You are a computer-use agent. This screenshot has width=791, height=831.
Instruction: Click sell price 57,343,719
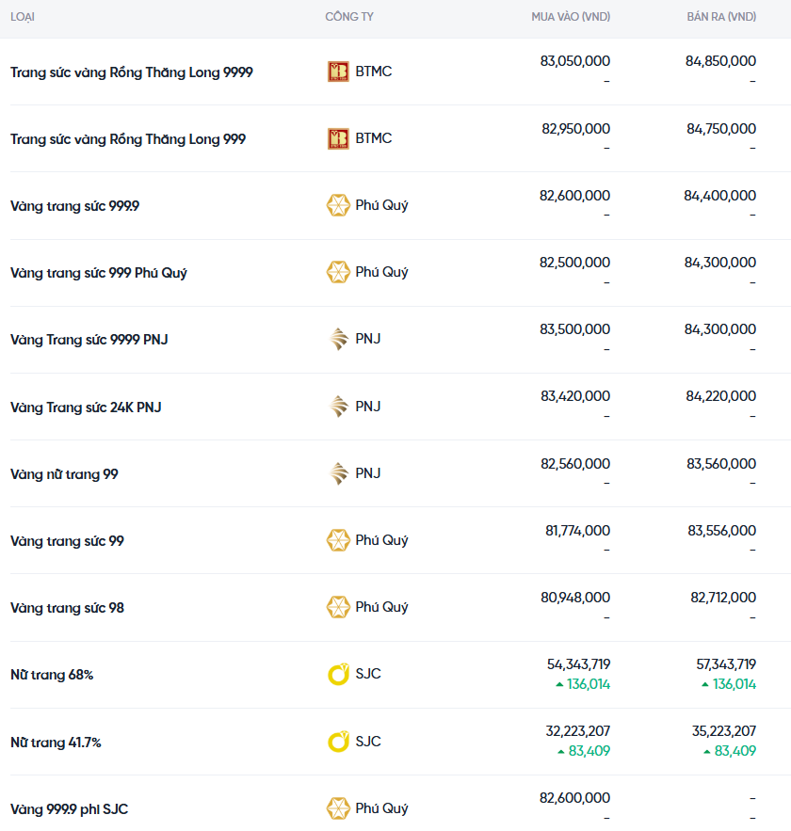(x=726, y=664)
